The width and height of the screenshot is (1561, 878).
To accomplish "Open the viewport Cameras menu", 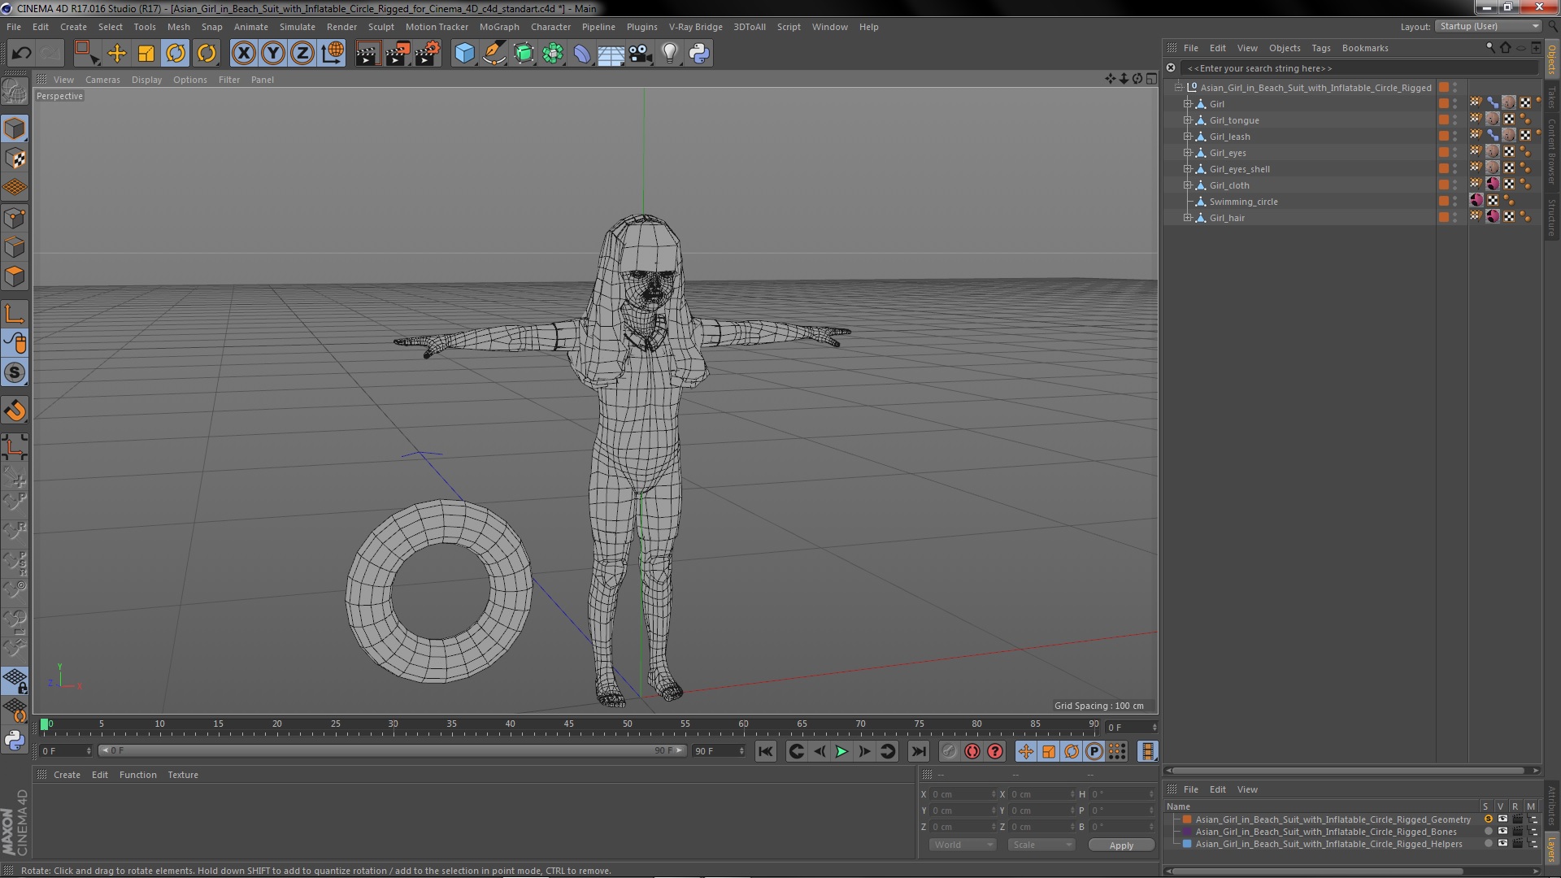I will coord(102,80).
